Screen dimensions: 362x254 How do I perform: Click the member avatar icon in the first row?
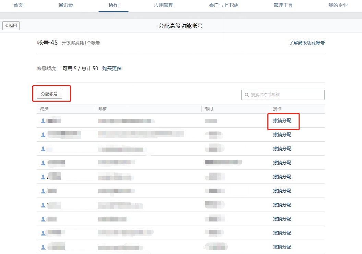click(x=43, y=121)
